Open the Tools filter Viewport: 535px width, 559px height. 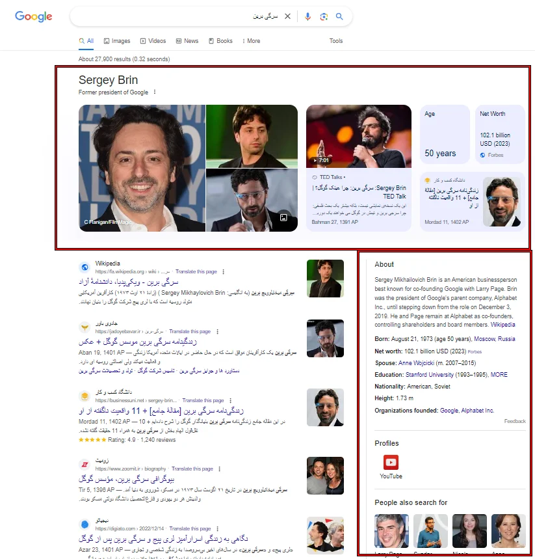tap(336, 41)
